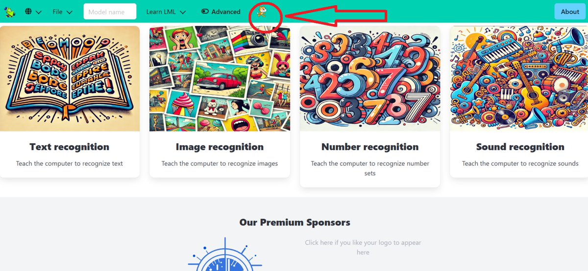The width and height of the screenshot is (588, 271).
Task: Click the sponsor logo placeholder link text
Action: (363, 247)
